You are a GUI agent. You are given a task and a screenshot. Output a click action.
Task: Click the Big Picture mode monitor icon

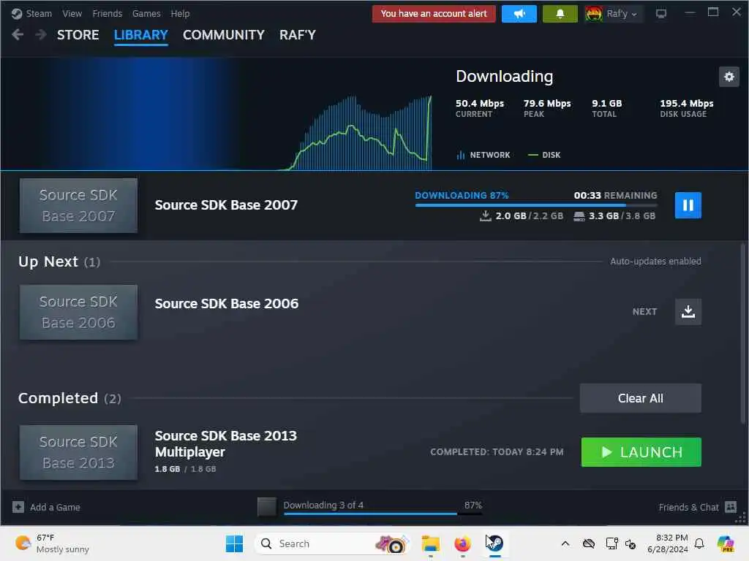click(x=661, y=14)
